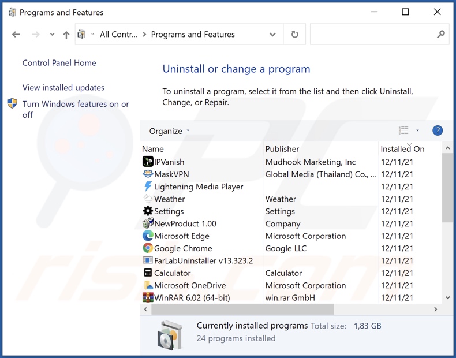Click the vertical scrollbar up arrow
The image size is (456, 358).
click(447, 148)
